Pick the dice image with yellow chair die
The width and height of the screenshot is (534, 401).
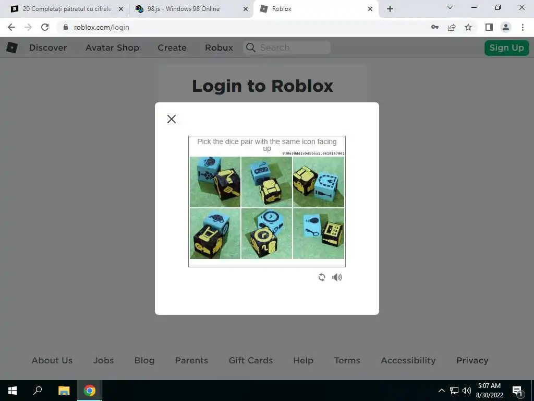click(215, 233)
